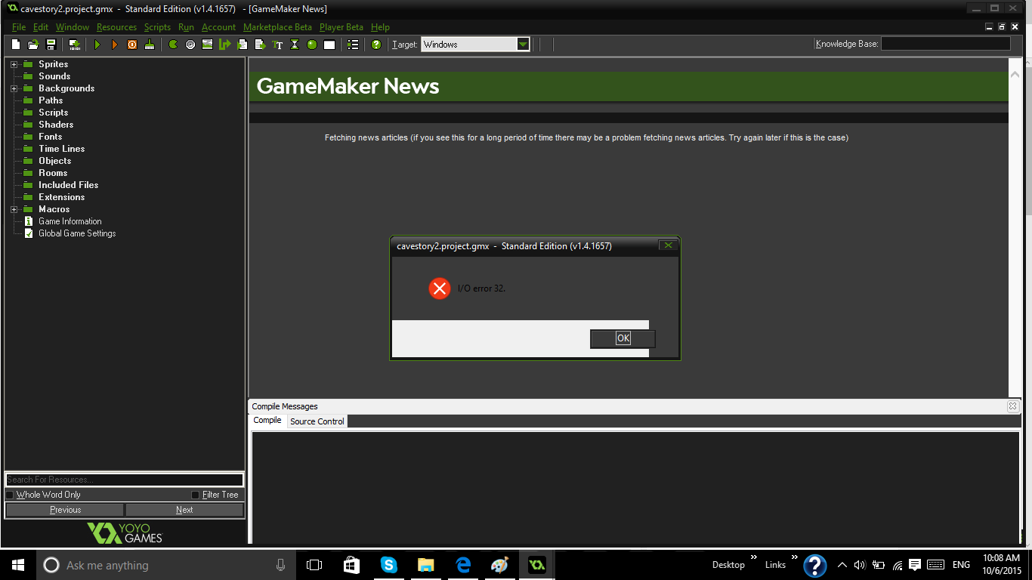This screenshot has height=580, width=1032.
Task: Click the list icon beside the toolbar help icon
Action: tap(353, 45)
